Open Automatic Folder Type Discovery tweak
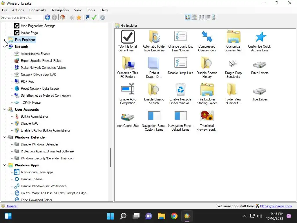 pyautogui.click(x=154, y=41)
